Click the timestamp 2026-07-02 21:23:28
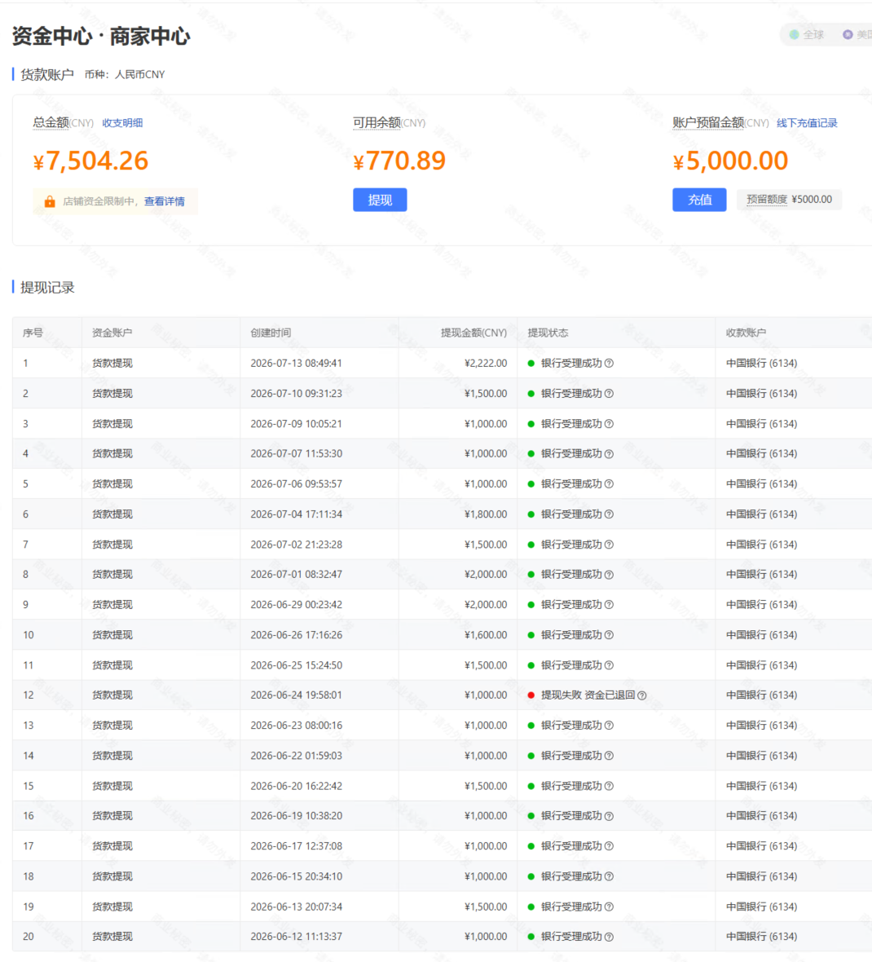This screenshot has width=872, height=962. (x=296, y=545)
